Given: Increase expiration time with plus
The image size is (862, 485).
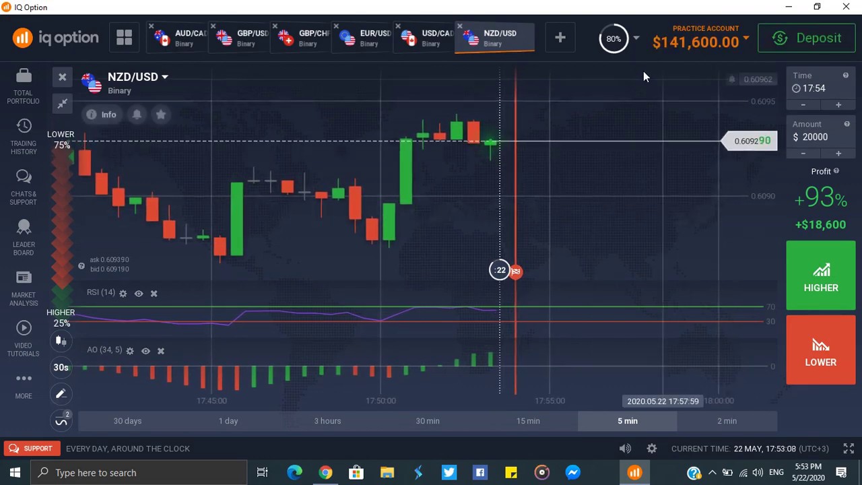Looking at the screenshot, I should 838,105.
